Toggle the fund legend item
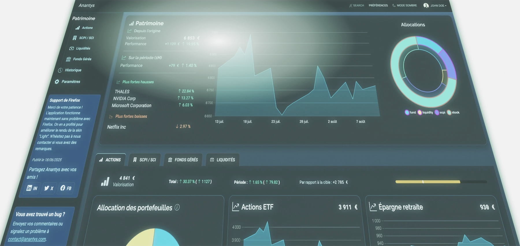Screen dimensions: 520x246 pos(410,112)
